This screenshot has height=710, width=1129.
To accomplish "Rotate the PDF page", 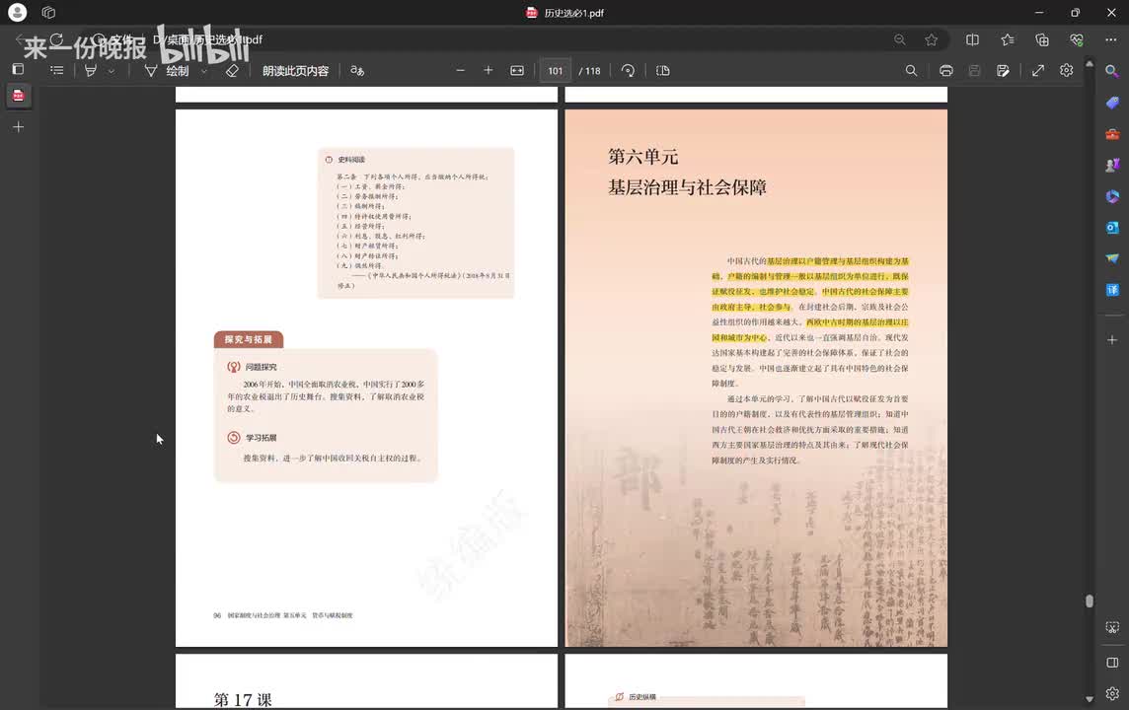I will click(x=628, y=70).
